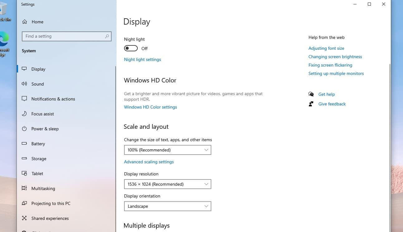The width and height of the screenshot is (403, 232).
Task: Turn on the Night light toggle
Action: pos(131,49)
